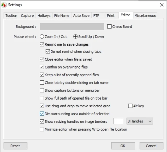Click the FastStone app icon in title bar
167x152 pixels.
coord(4,5)
